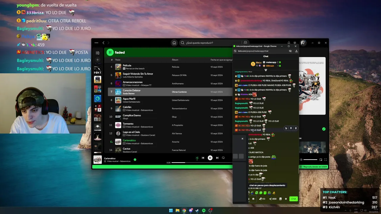Open emote picker in Kick chat
381x214 pixels.
pos(253,199)
